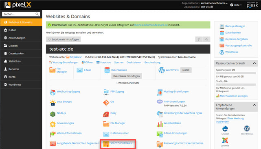Click WordPress Install button
This screenshot has width=261, height=149.
click(186, 70)
